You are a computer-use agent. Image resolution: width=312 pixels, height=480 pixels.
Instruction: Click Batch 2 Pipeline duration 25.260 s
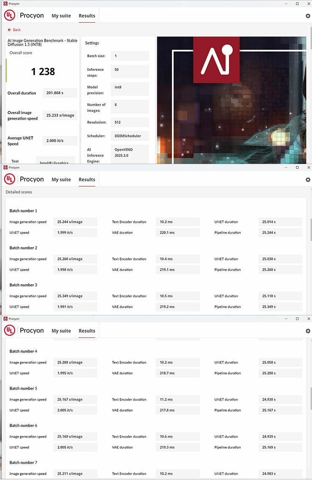280,270
